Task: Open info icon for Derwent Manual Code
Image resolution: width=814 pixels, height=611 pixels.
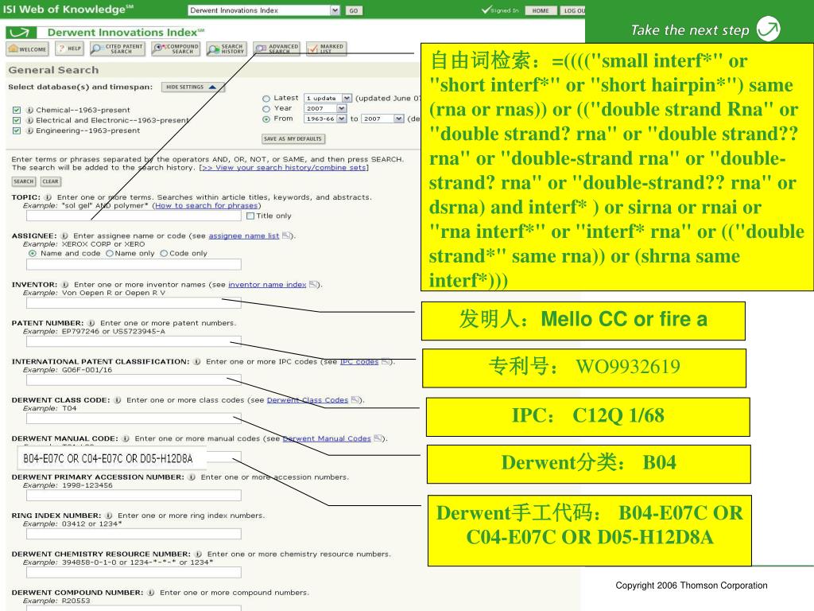Action: (x=126, y=438)
